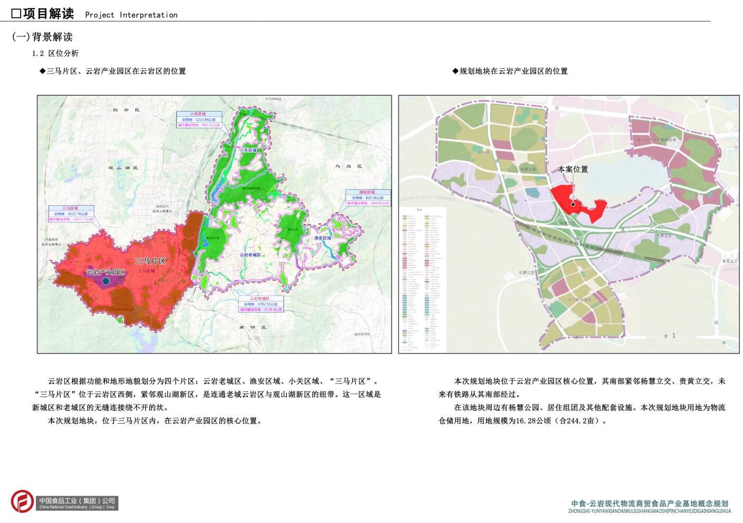Click the blue 小关区域 label inside the green zone
The height and width of the screenshot is (523, 743).
pyautogui.click(x=248, y=150)
